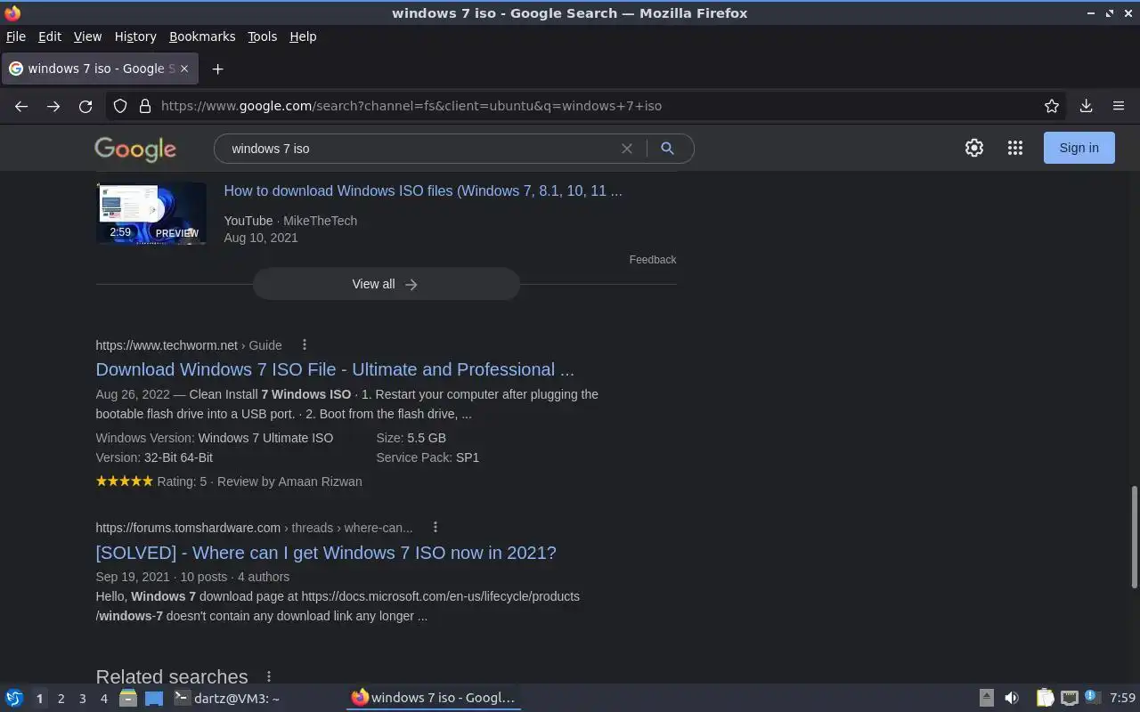The image size is (1140, 712).
Task: Open the volume control in the system tray
Action: point(1012,699)
